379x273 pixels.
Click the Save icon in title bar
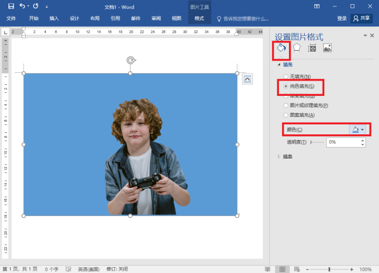pos(11,6)
